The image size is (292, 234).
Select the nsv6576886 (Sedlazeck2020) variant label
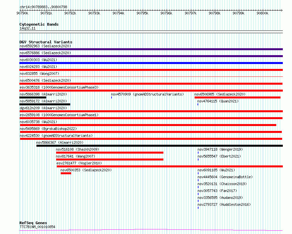(45, 53)
